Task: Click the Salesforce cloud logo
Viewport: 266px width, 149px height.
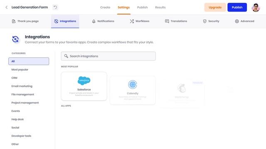Action: click(x=84, y=81)
